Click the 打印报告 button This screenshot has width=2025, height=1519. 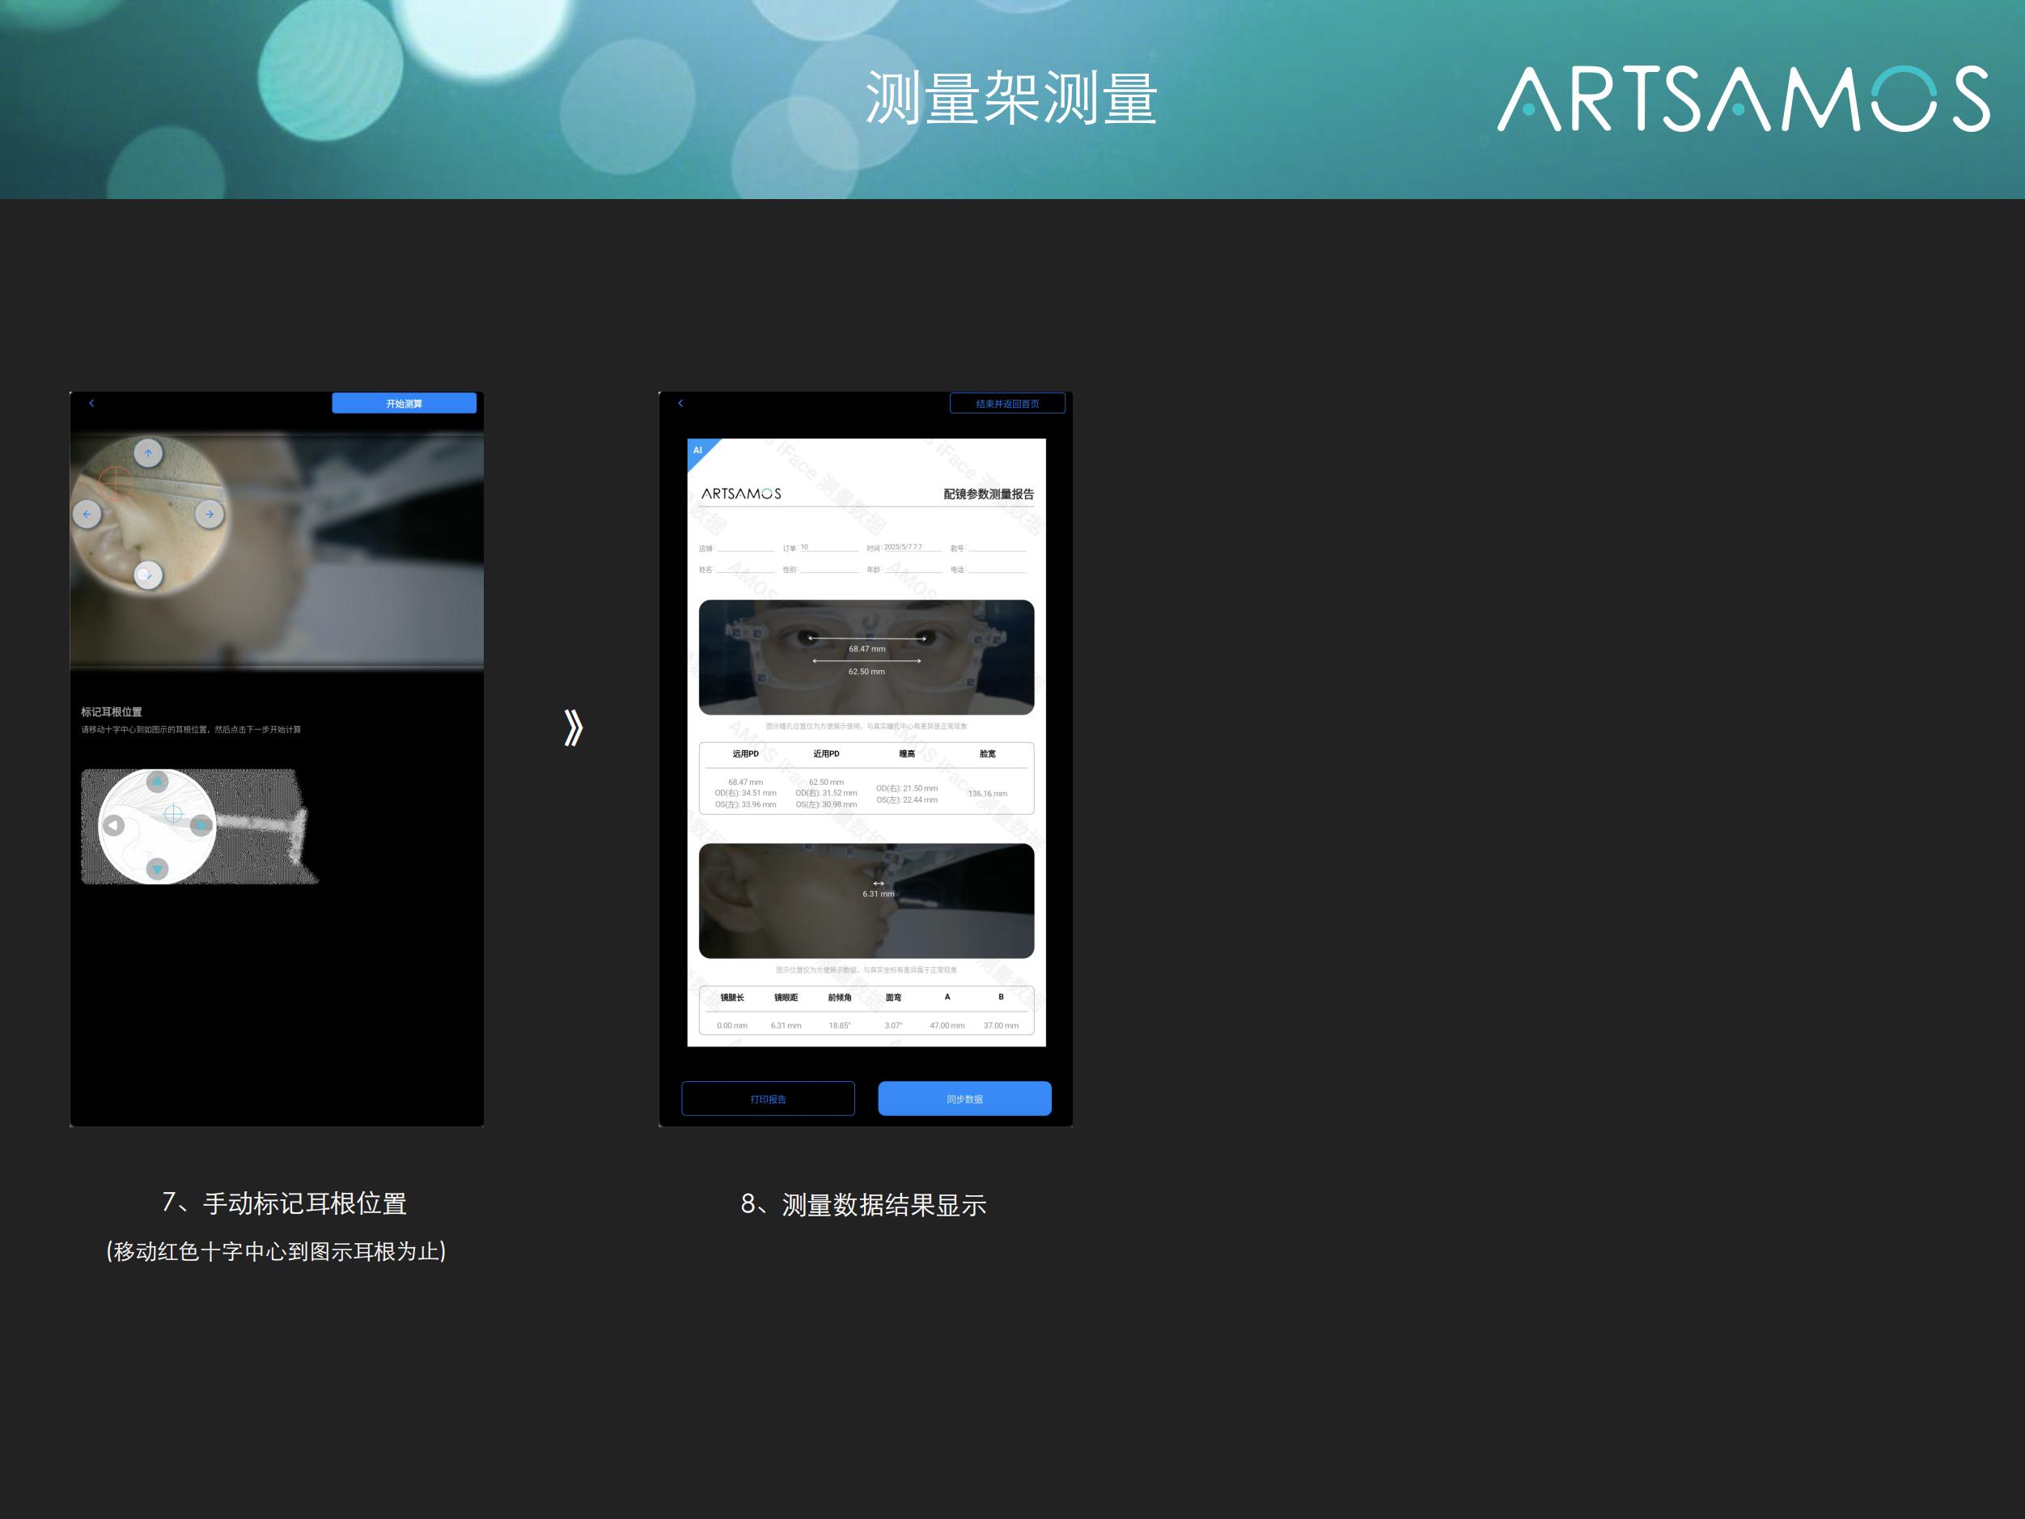coord(768,1099)
